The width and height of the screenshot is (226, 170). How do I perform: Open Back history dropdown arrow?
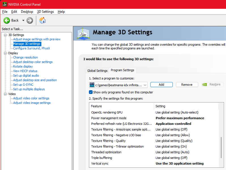coord(23,20)
